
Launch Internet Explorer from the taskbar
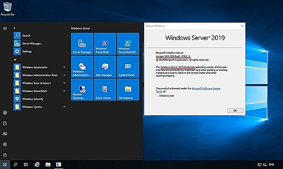click(37, 165)
